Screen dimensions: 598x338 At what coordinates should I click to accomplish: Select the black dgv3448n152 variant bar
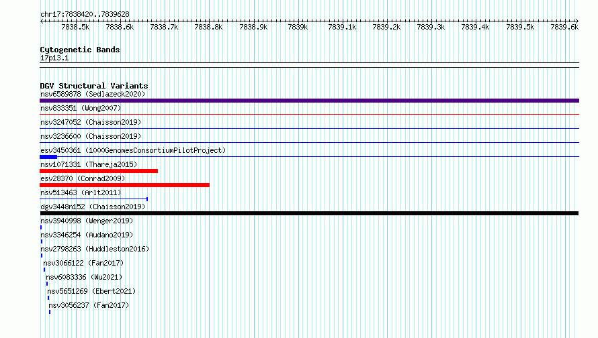click(309, 213)
